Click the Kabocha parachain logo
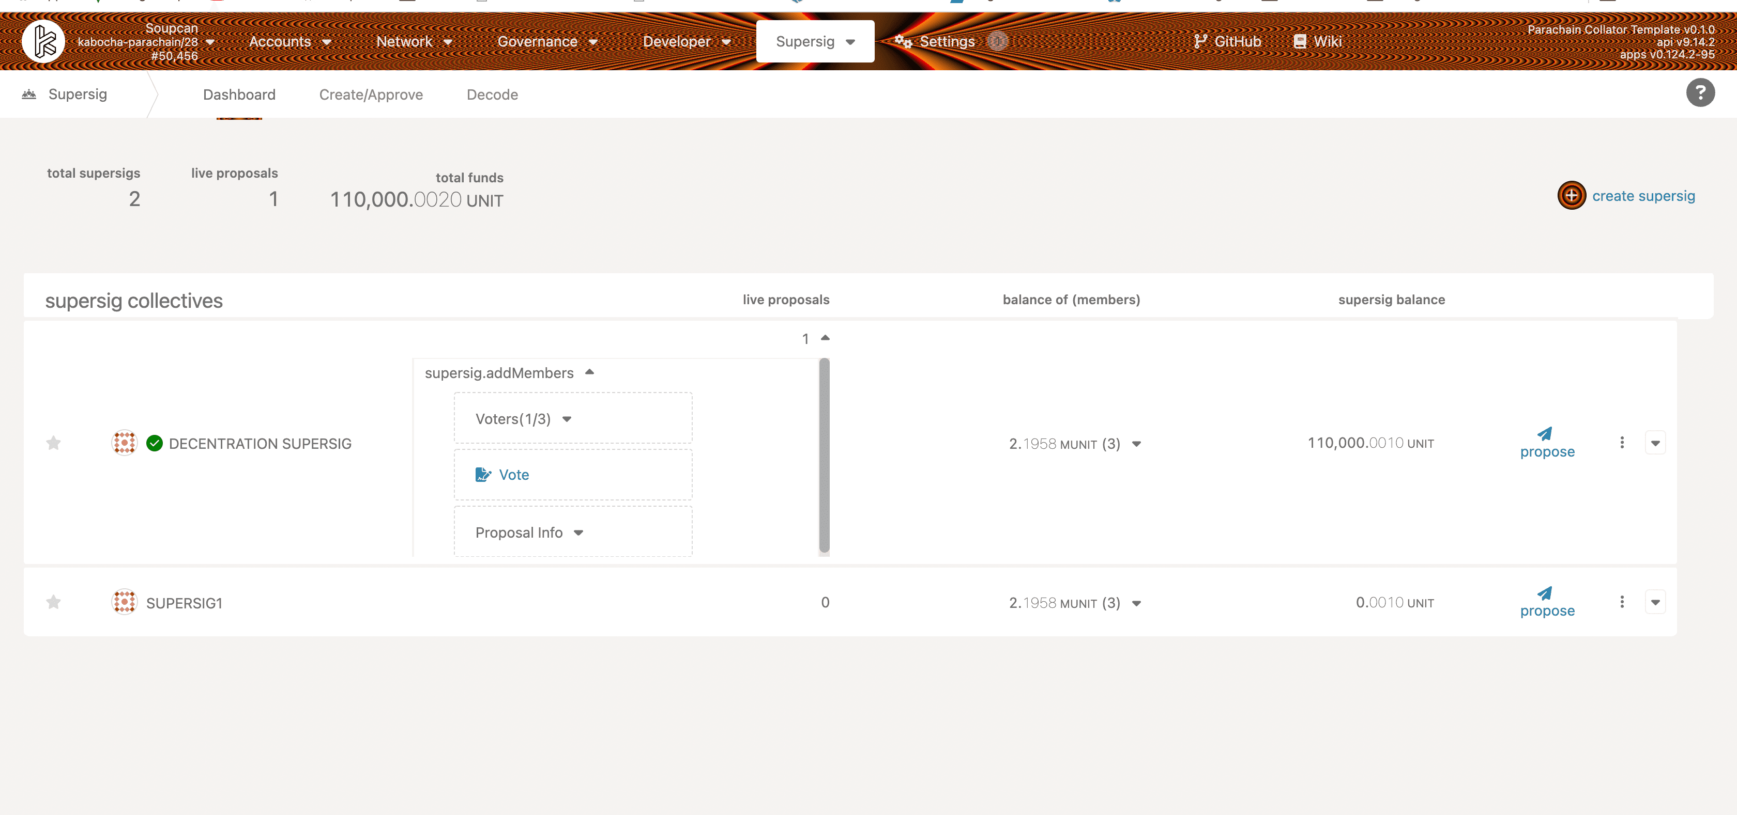1737x815 pixels. (43, 41)
